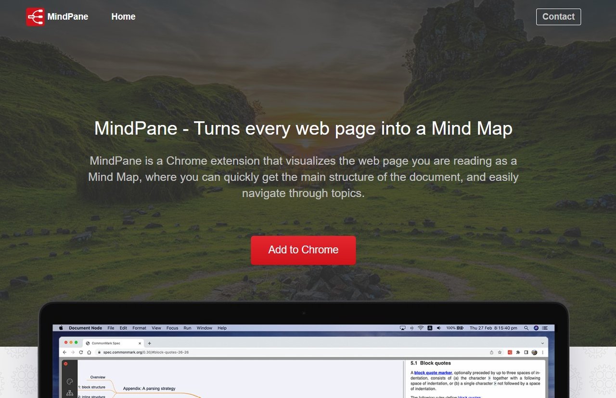
Task: Click the palette theme icon in sidebar
Action: coord(69,382)
